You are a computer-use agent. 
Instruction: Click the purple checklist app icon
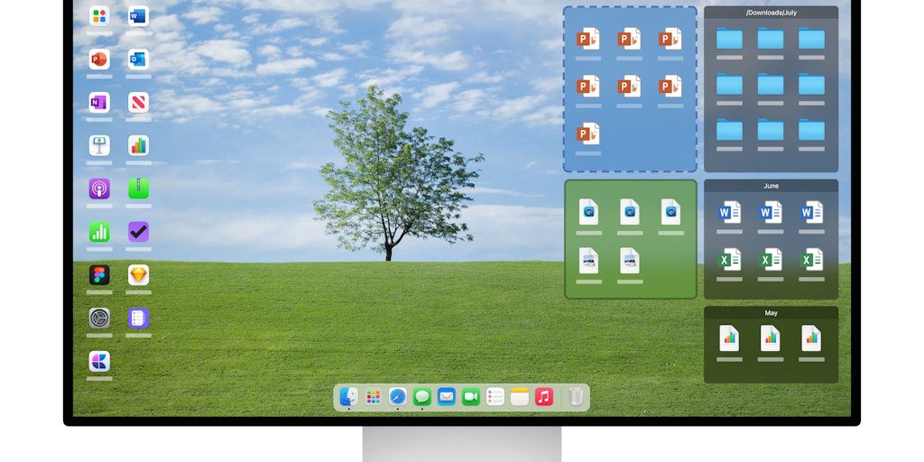point(138,319)
